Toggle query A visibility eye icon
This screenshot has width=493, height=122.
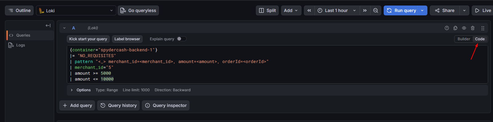coord(464,28)
